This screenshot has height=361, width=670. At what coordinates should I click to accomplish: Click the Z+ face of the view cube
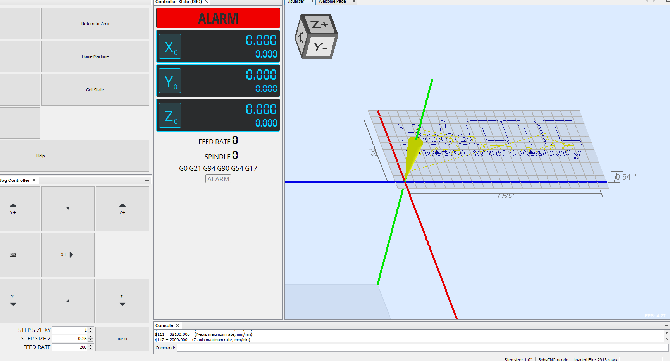click(x=319, y=25)
